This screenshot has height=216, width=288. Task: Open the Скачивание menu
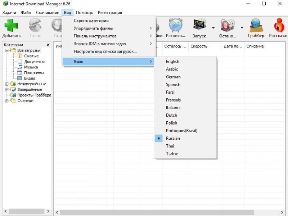(48, 13)
